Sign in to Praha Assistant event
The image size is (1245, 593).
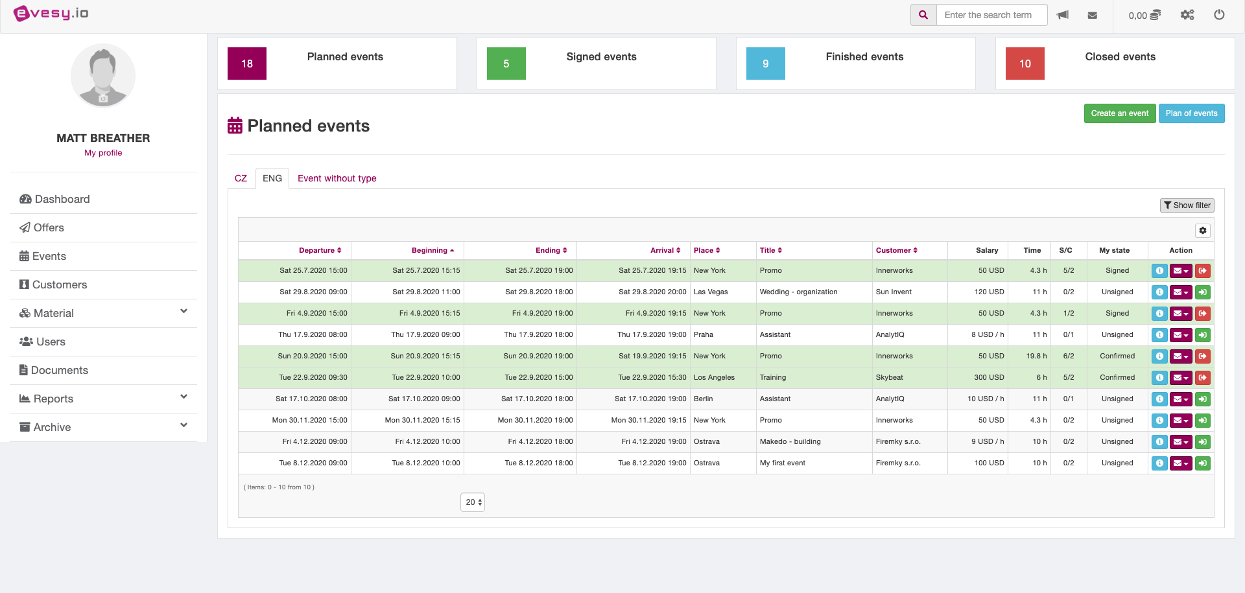pyautogui.click(x=1203, y=335)
